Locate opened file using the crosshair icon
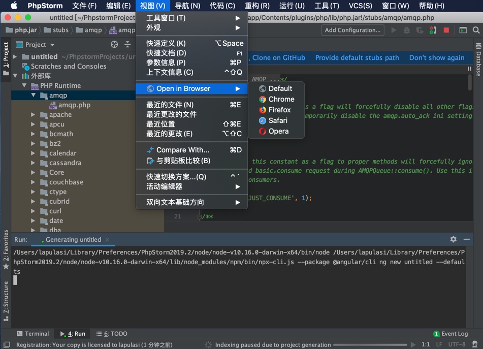Screen dimensions: 483x349 (x=114, y=45)
